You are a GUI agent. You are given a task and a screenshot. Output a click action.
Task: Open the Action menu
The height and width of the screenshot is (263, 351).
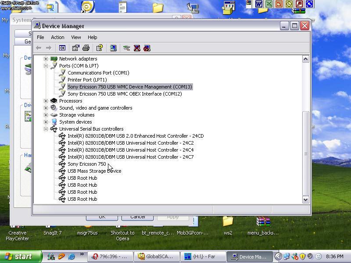(x=57, y=37)
